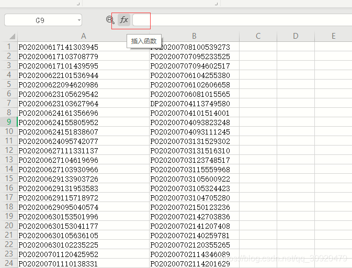Click cell PO20200706102606658
The width and height of the screenshot is (352, 268).
click(x=195, y=84)
